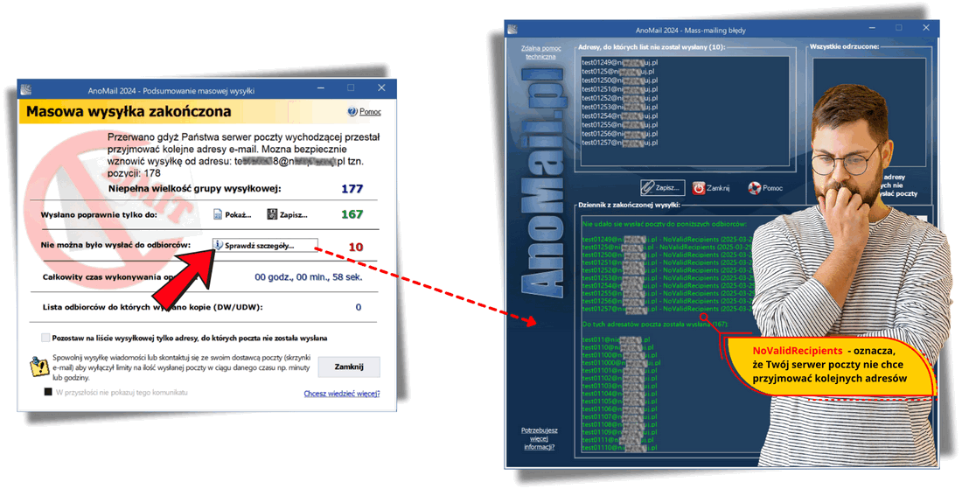Viewport: 962px width, 489px height.
Task: Click red power Zamknij button in errors window
Action: [711, 188]
